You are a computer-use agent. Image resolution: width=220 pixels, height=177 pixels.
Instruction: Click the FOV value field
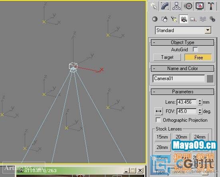[186, 111]
